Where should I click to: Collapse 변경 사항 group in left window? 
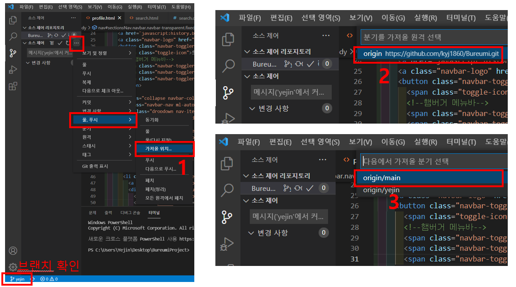pos(27,62)
